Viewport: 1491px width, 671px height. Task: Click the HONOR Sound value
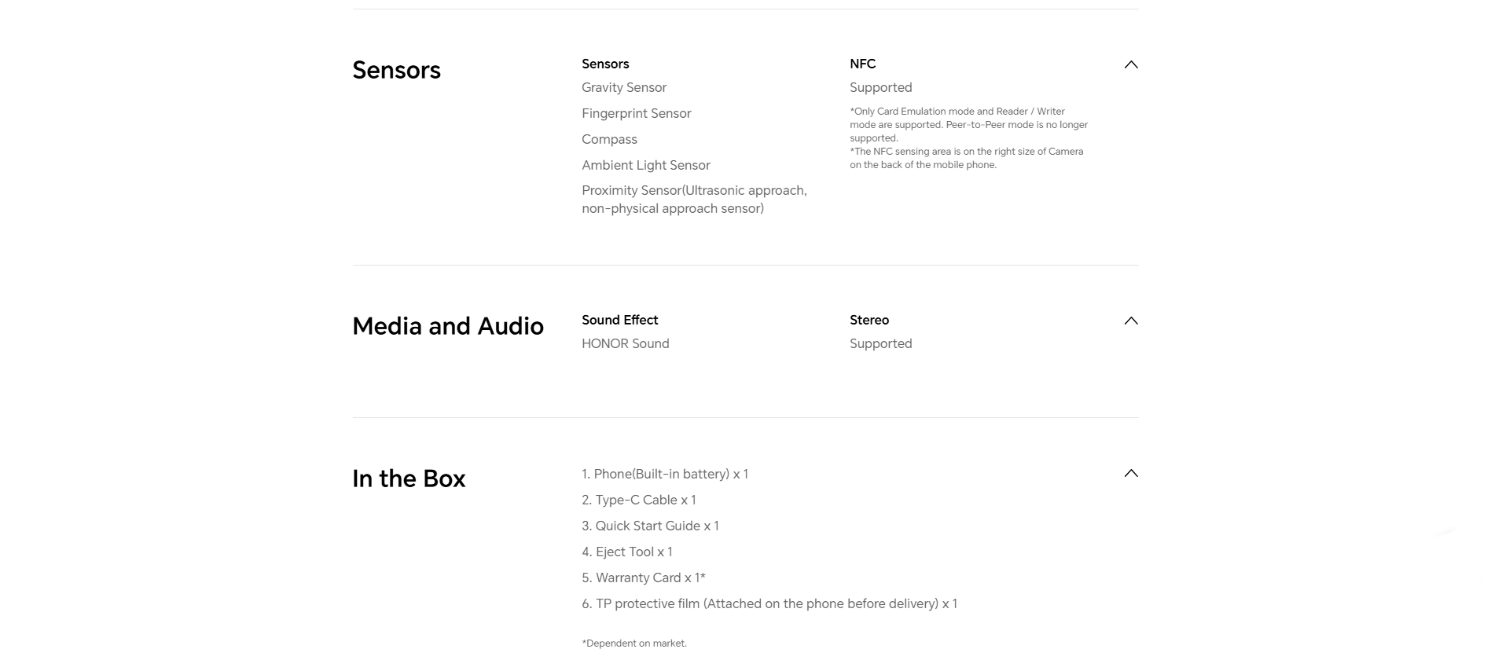click(625, 343)
